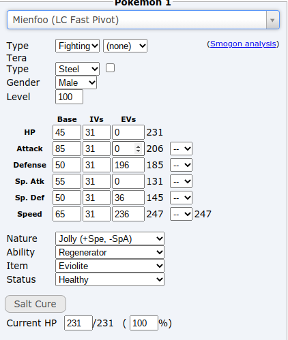
Task: Click the Defense IVs field
Action: coord(96,165)
